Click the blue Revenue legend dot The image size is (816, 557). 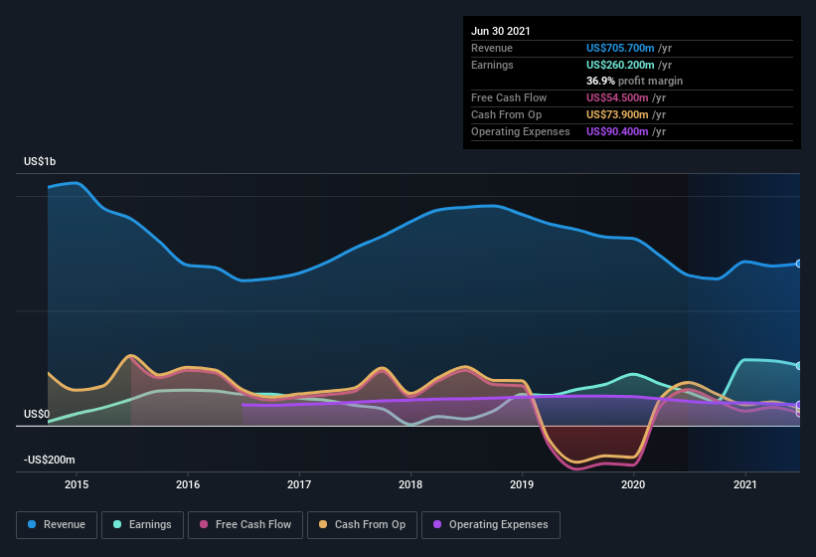pyautogui.click(x=32, y=524)
